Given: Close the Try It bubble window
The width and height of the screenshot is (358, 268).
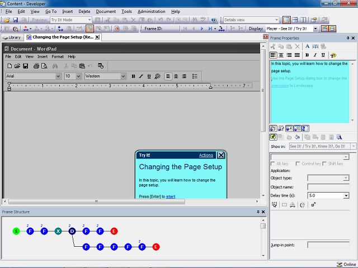Looking at the screenshot, I should pos(221,155).
